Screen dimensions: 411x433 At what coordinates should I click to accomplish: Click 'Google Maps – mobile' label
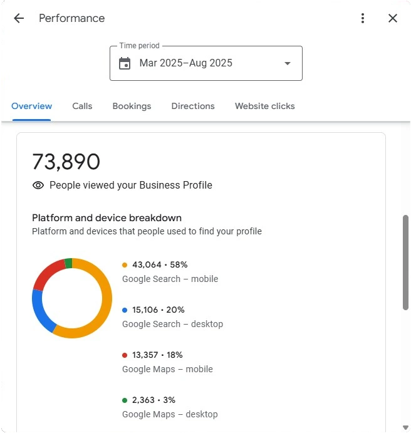[167, 369]
